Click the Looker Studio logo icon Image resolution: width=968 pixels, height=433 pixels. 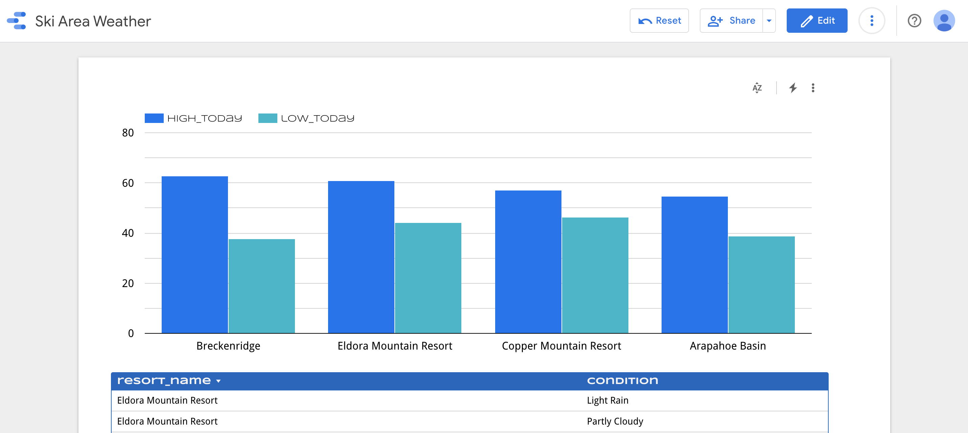coord(17,21)
